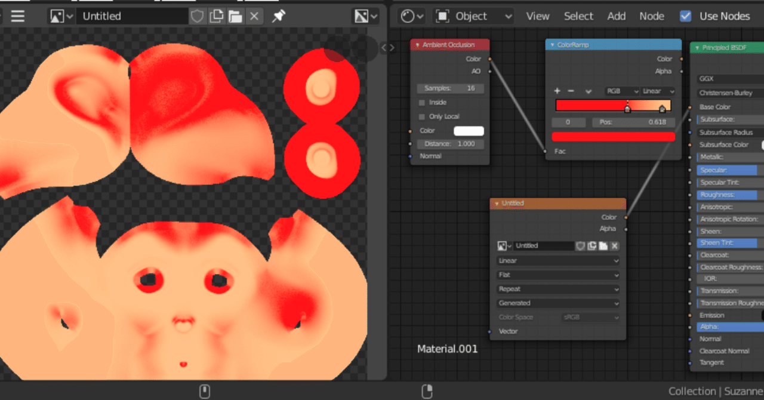Click the white Color swatch in Ambient Occlusion

(469, 131)
